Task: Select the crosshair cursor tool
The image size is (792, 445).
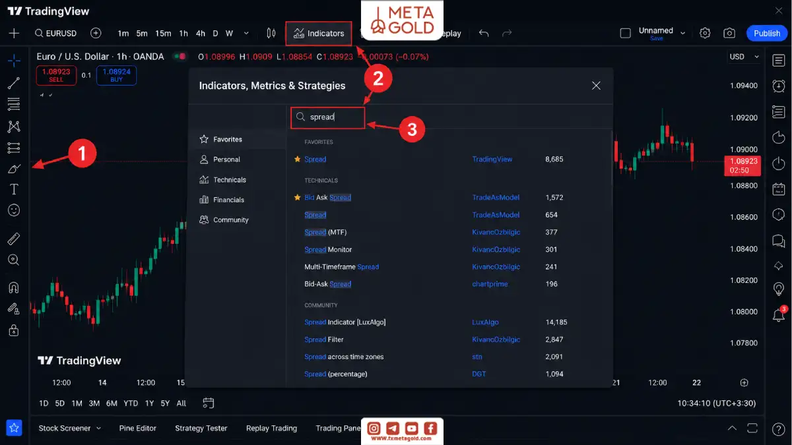Action: pos(14,61)
